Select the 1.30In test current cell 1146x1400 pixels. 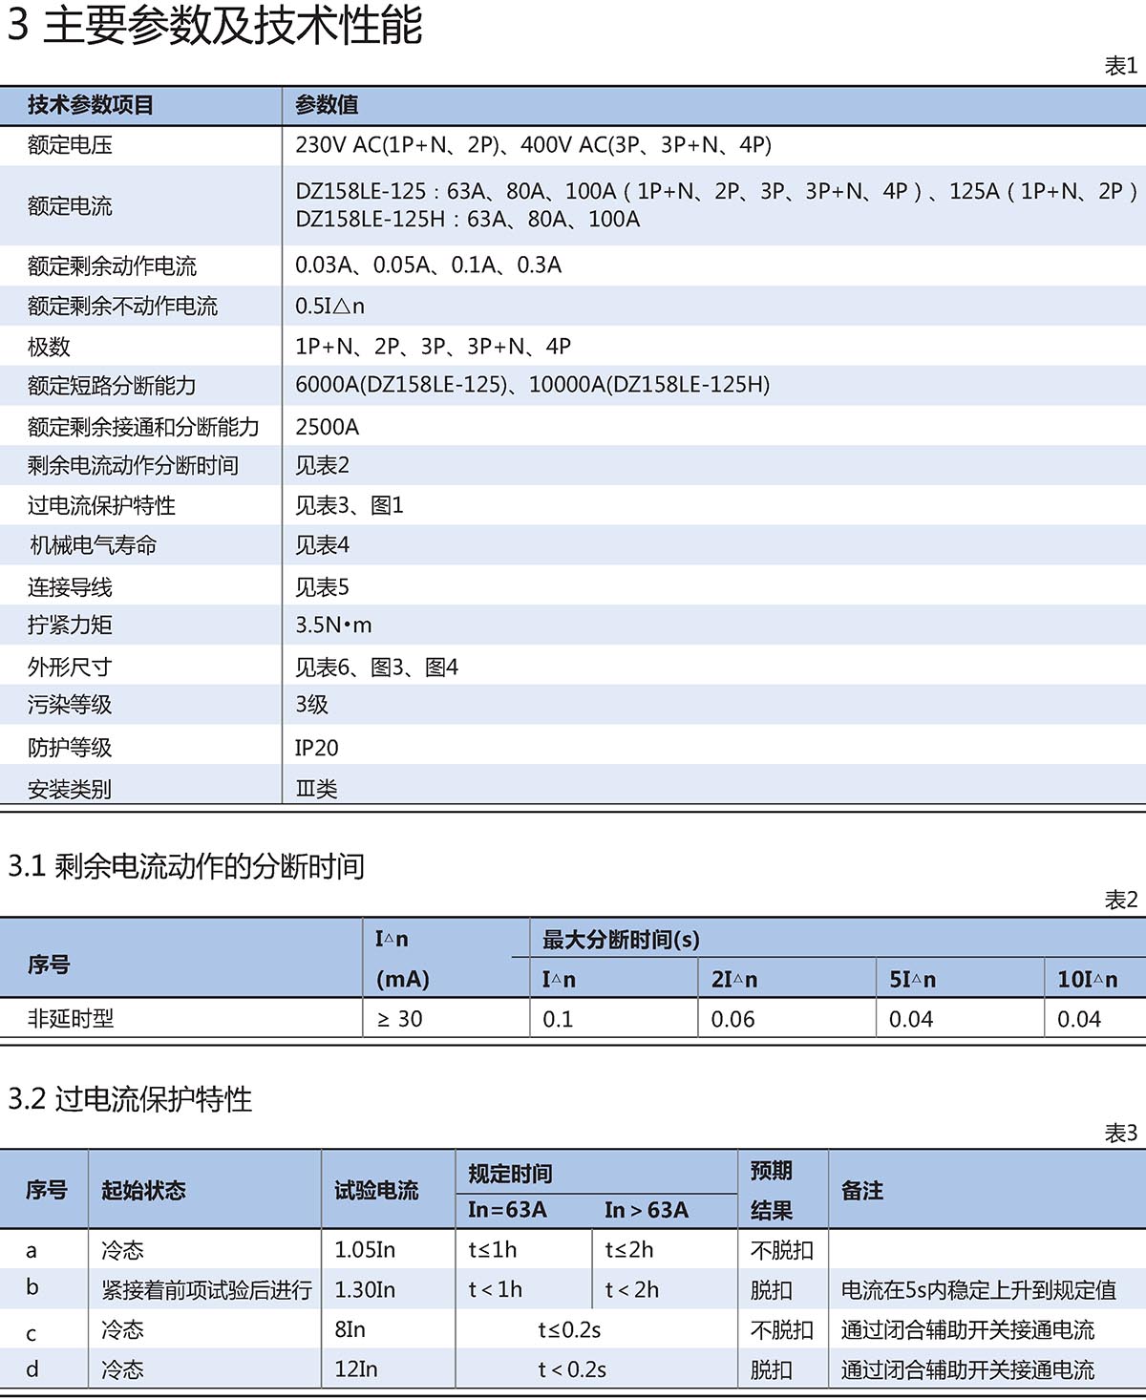tap(365, 1290)
